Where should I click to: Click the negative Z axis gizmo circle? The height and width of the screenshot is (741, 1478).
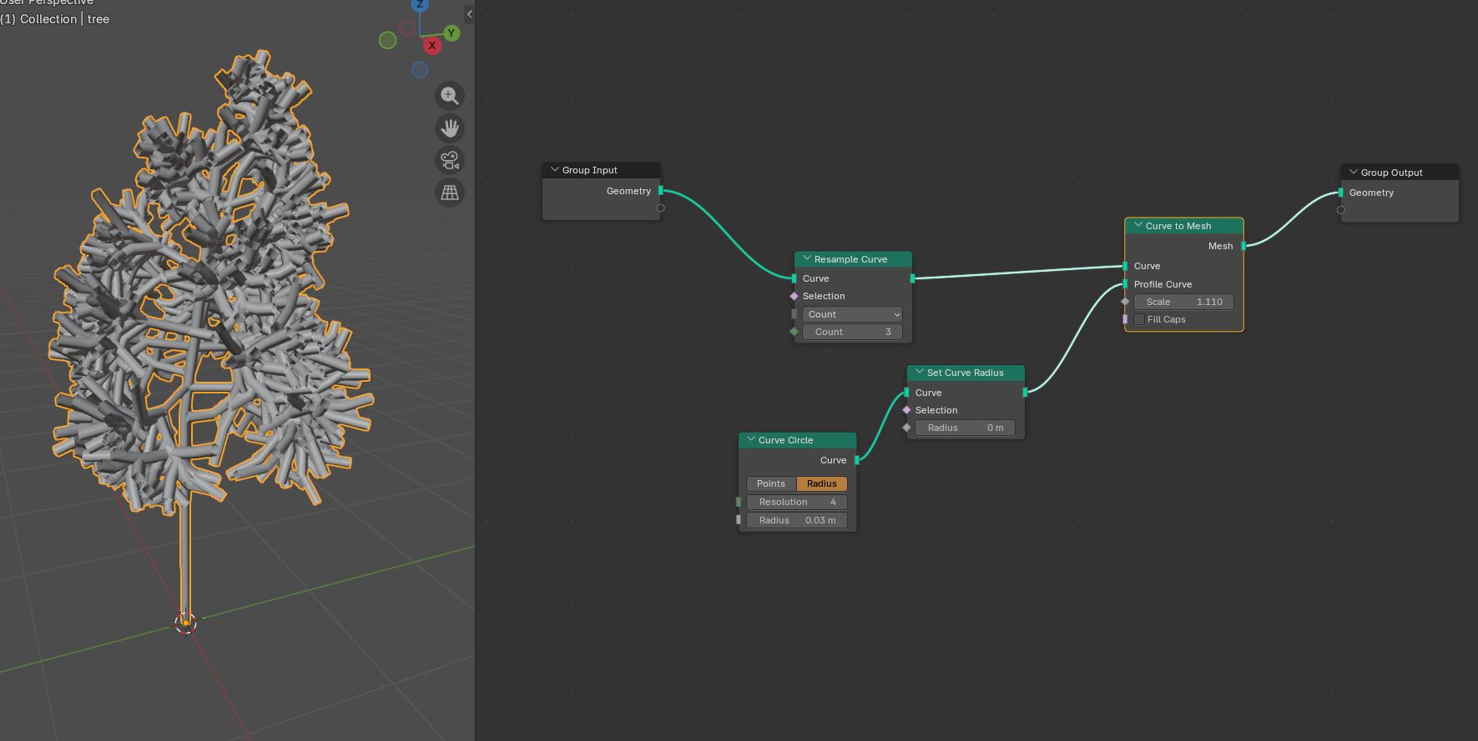(420, 70)
